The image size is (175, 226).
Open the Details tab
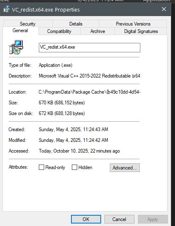point(76,24)
